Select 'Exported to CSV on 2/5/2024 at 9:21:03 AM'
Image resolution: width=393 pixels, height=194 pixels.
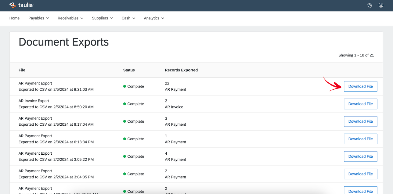pyautogui.click(x=56, y=89)
